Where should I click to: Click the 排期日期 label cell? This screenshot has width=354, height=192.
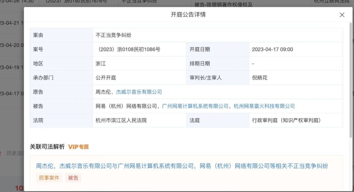pos(218,64)
